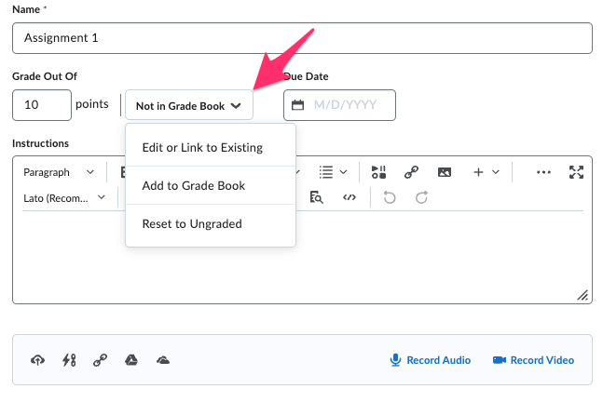Show more editor actions (three dots)
The image size is (603, 402).
coord(544,172)
